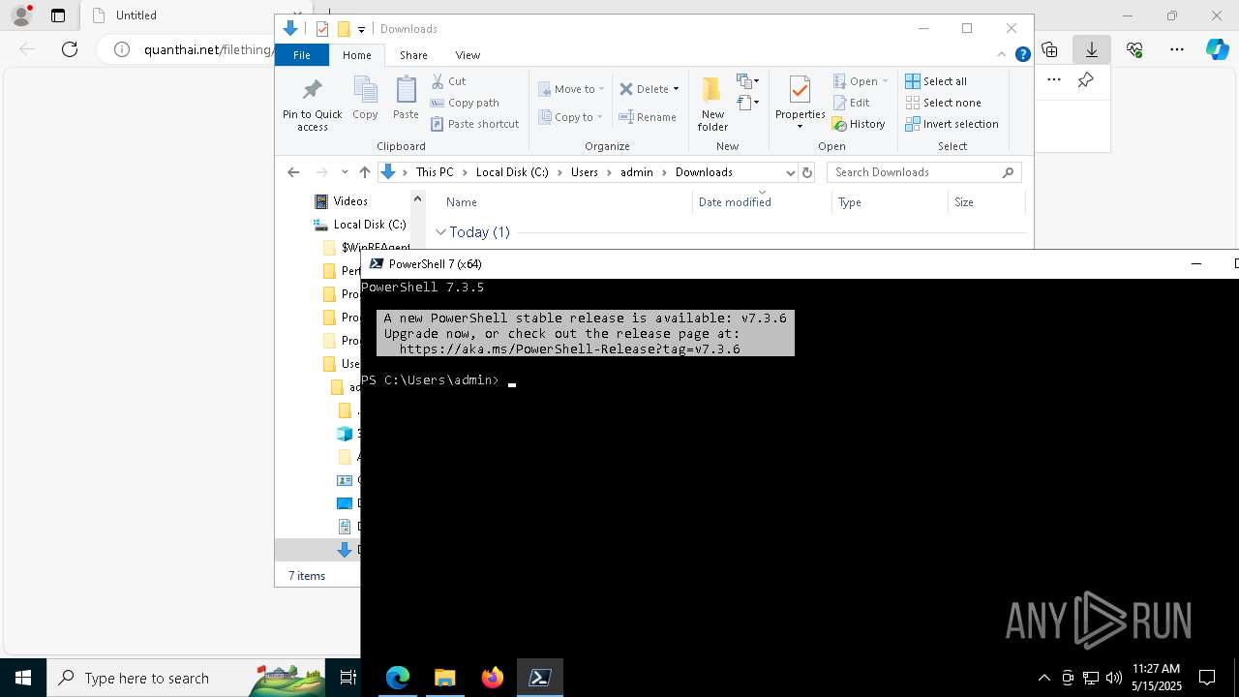Click Pin to Quick access icon
1239x697 pixels.
coord(312,105)
